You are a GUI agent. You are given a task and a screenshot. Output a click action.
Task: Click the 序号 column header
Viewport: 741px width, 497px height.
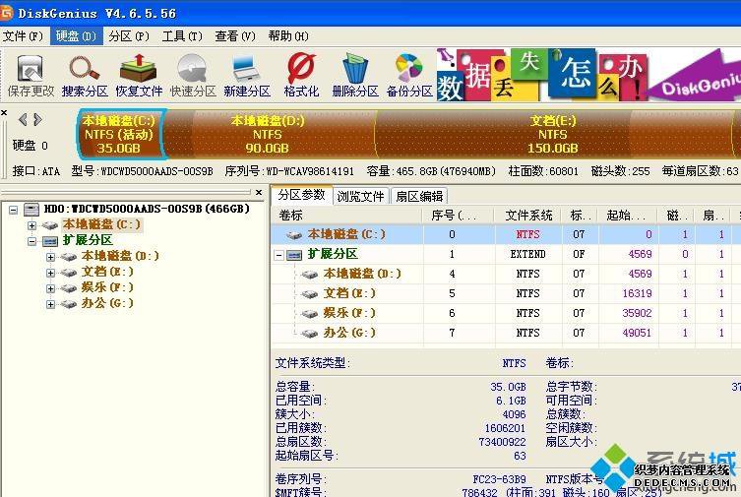(x=458, y=216)
